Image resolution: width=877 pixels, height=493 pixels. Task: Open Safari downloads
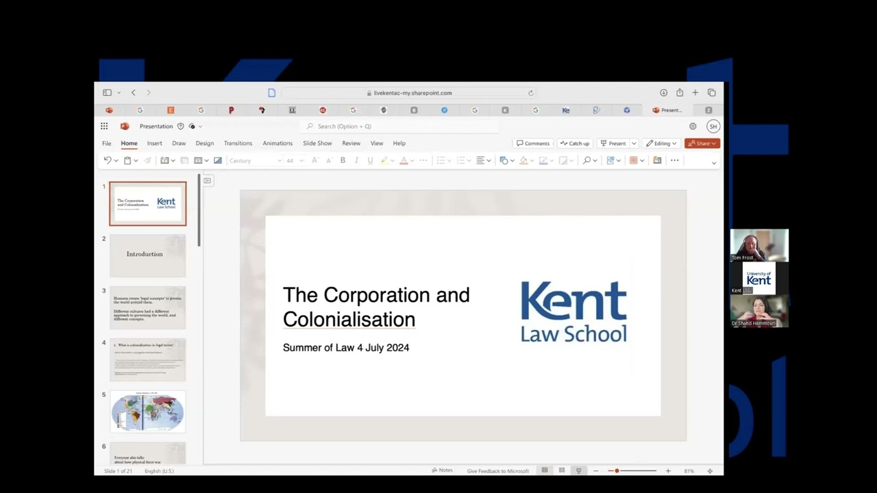(x=663, y=92)
